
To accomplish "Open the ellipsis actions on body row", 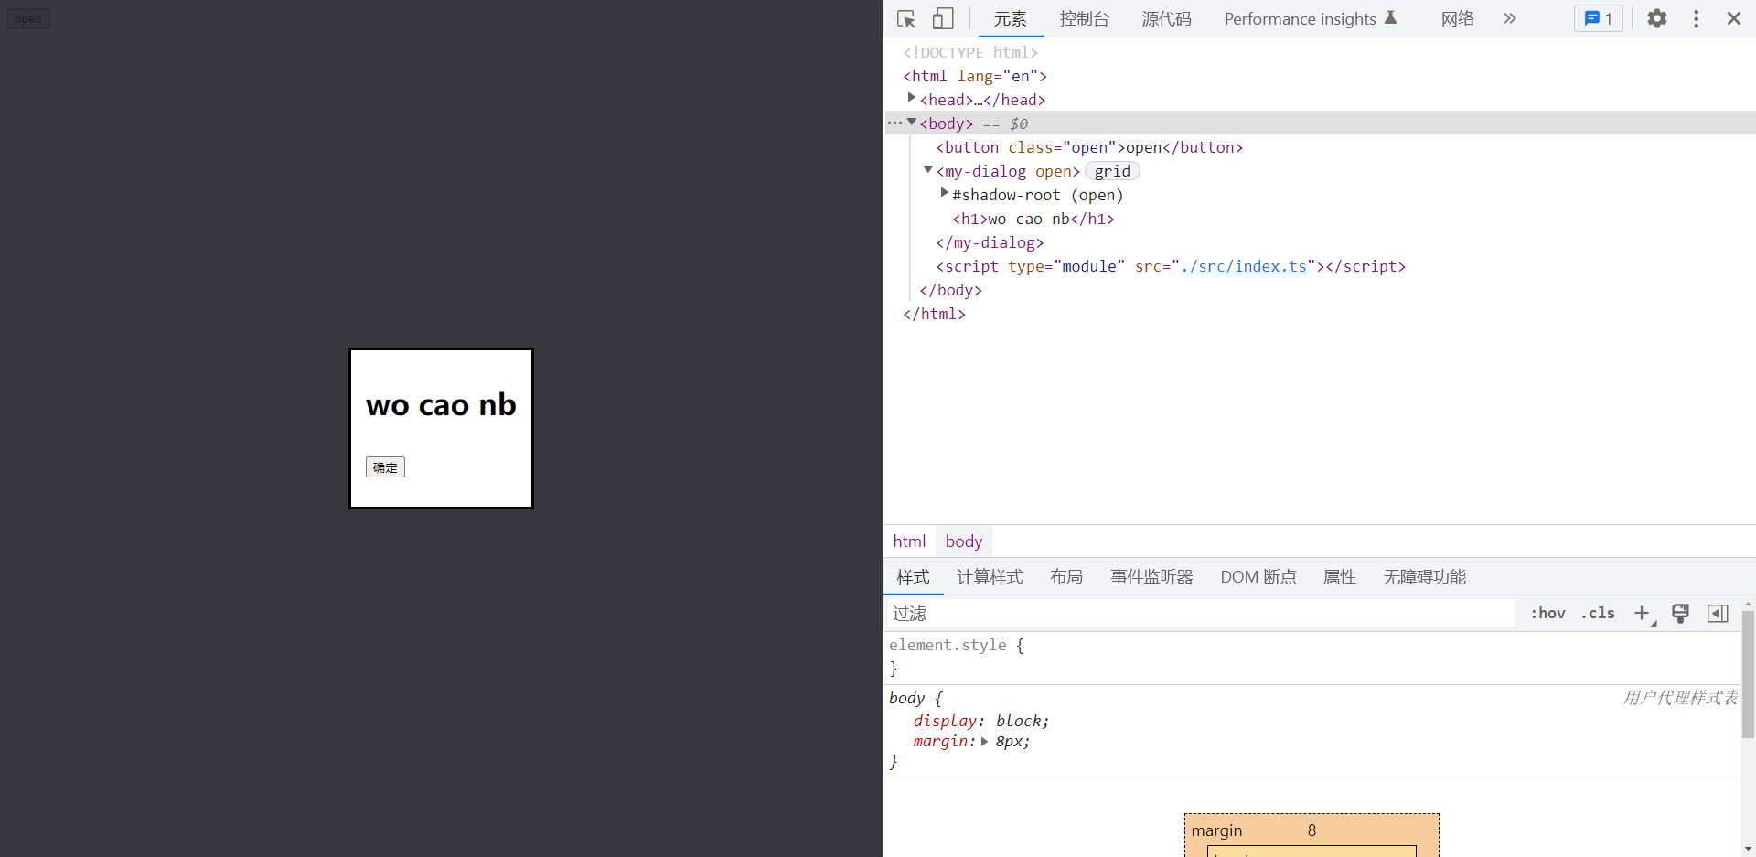I will pos(894,123).
